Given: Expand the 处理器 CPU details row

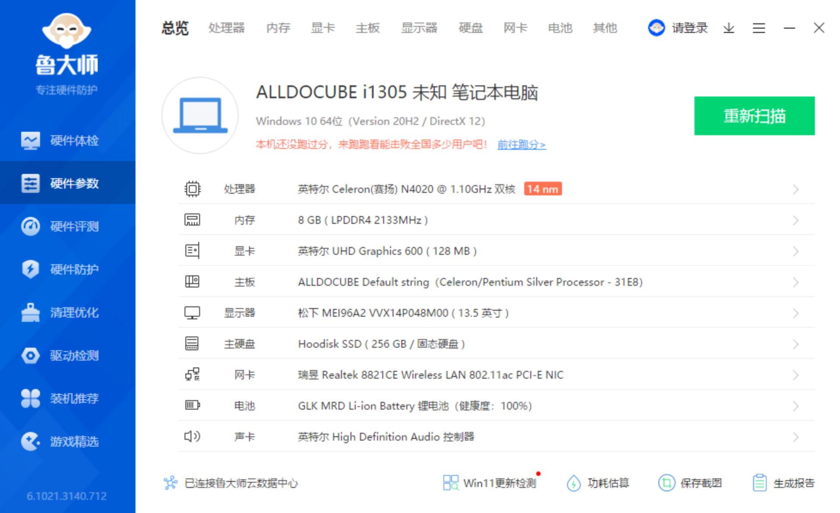Looking at the screenshot, I should (795, 189).
